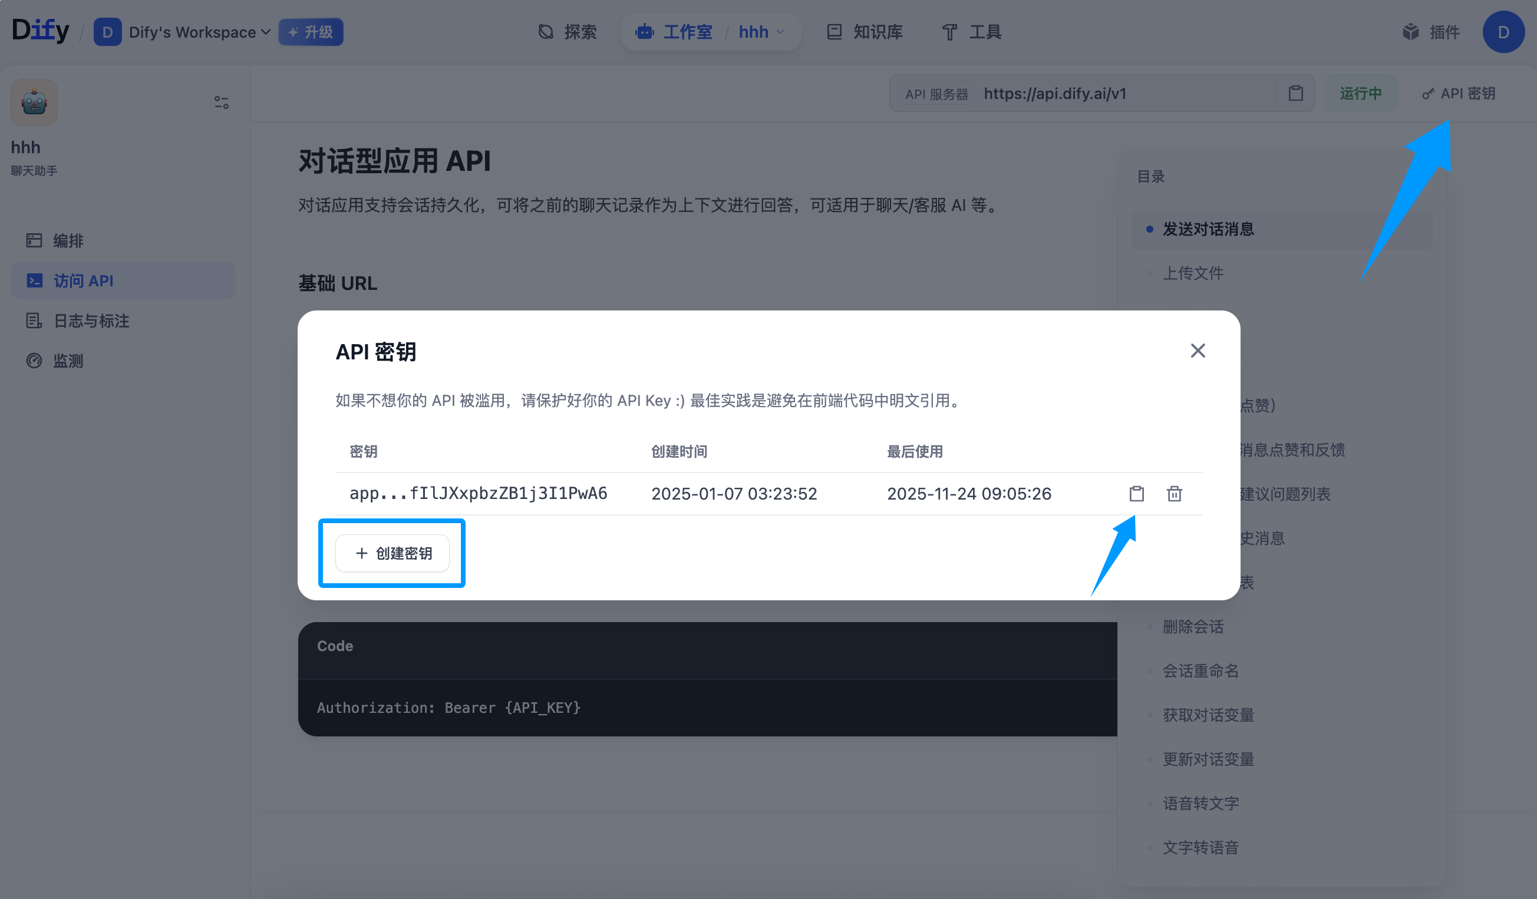This screenshot has width=1537, height=899.
Task: Toggle the sidebar settings sliders icon
Action: [x=222, y=103]
